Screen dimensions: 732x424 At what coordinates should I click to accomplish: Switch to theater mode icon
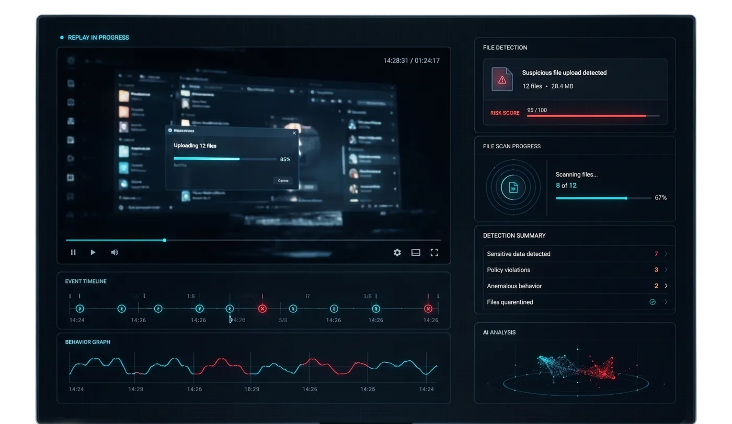(x=416, y=253)
